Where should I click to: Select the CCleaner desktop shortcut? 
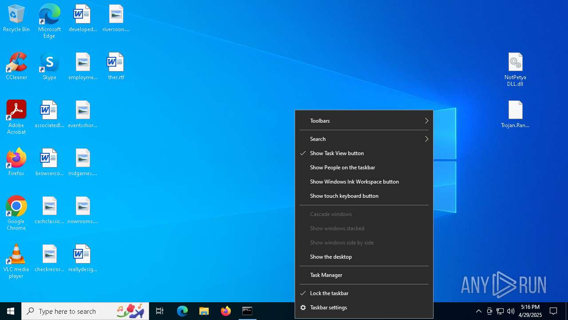16,67
